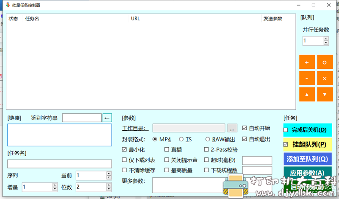Image resolution: width=339 pixels, height=199 pixels.
Task: Focus the 鉴别字符串 input field
Action: pos(82,118)
